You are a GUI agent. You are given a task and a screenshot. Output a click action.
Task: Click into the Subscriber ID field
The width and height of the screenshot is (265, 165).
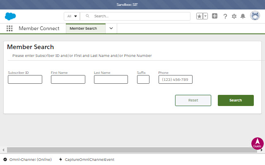coord(25,79)
